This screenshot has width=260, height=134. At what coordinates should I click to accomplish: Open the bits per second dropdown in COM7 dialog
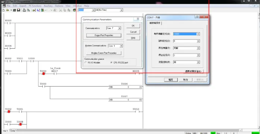coord(198,34)
